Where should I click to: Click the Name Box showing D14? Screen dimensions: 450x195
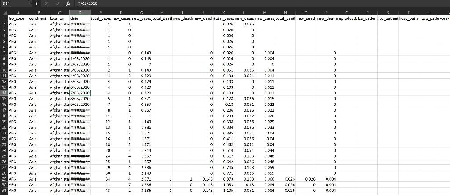tap(15, 4)
